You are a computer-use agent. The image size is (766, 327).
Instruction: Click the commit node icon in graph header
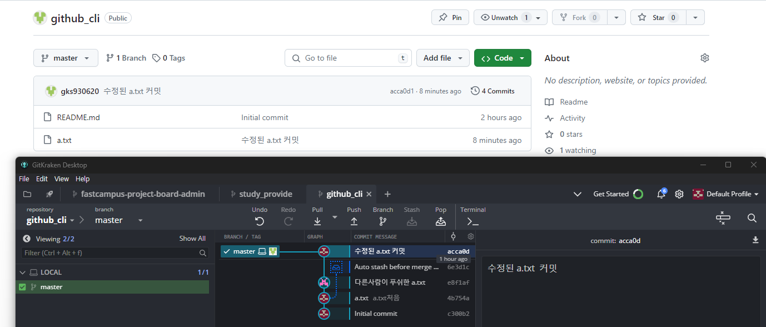[x=453, y=236]
